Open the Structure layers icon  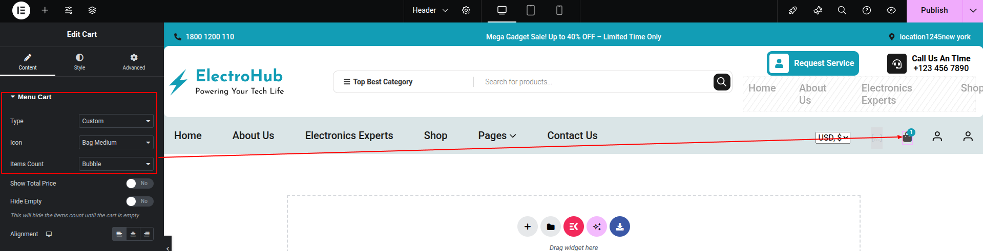pyautogui.click(x=92, y=10)
